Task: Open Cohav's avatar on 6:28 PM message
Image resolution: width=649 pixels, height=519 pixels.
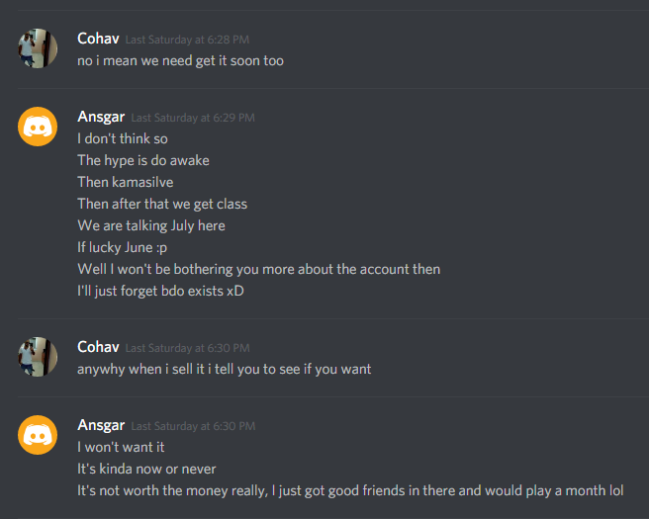Action: click(38, 48)
